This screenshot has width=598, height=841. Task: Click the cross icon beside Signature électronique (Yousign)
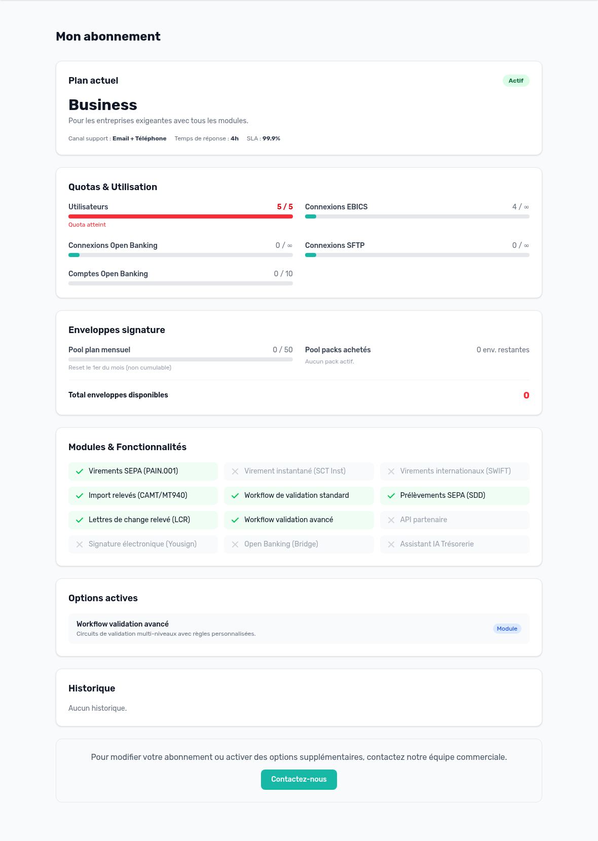(x=80, y=544)
